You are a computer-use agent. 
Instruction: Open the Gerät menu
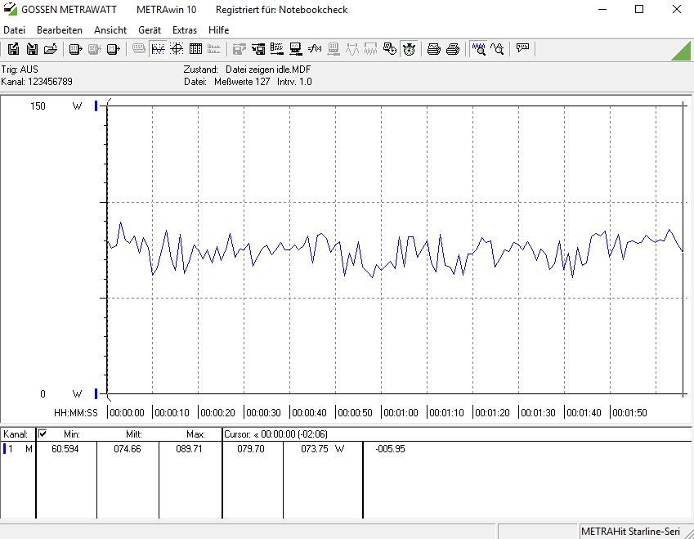click(x=149, y=29)
